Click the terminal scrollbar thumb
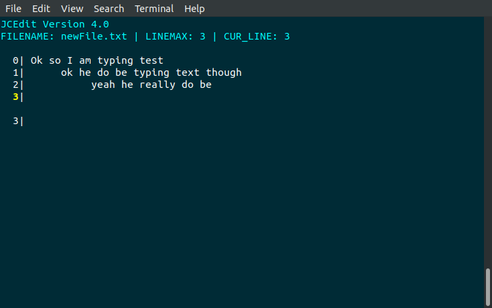This screenshot has width=492, height=308. coord(488,287)
